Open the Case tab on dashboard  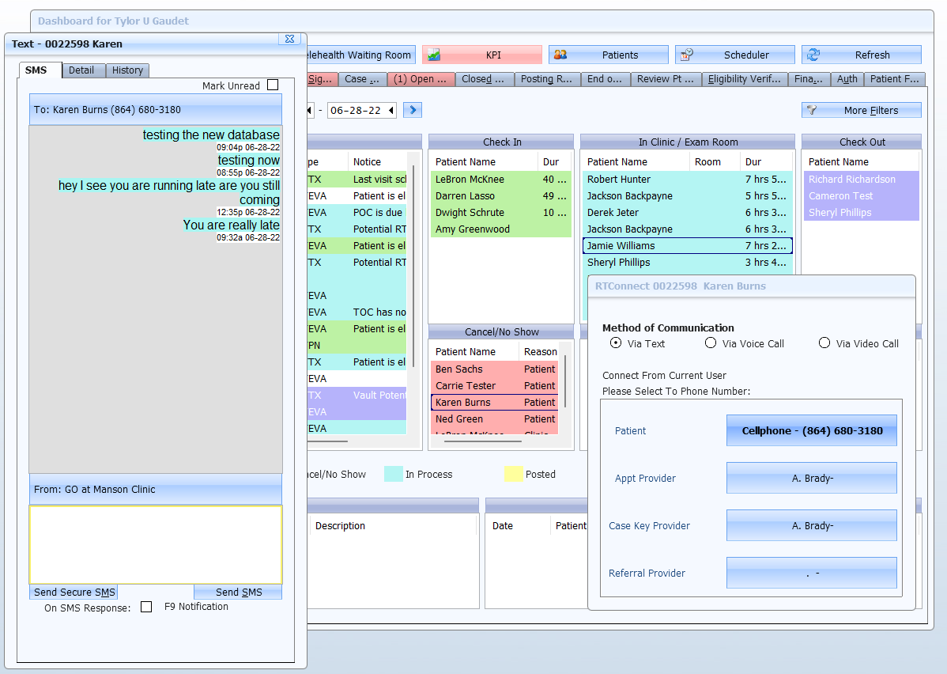tap(362, 79)
